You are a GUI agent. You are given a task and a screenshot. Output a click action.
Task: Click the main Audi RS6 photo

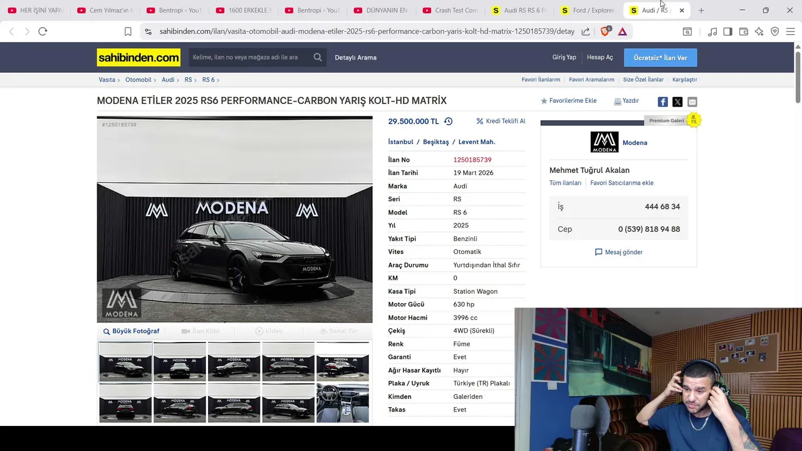pos(234,219)
